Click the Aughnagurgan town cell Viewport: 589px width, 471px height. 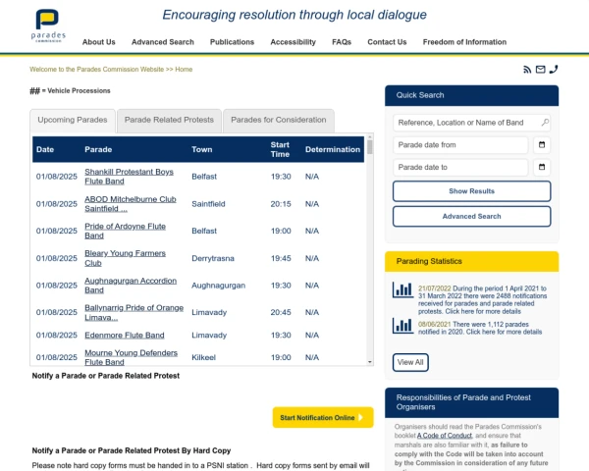tap(218, 286)
